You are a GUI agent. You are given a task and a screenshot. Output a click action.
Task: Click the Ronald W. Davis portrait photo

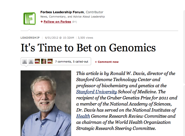tap(46, 103)
